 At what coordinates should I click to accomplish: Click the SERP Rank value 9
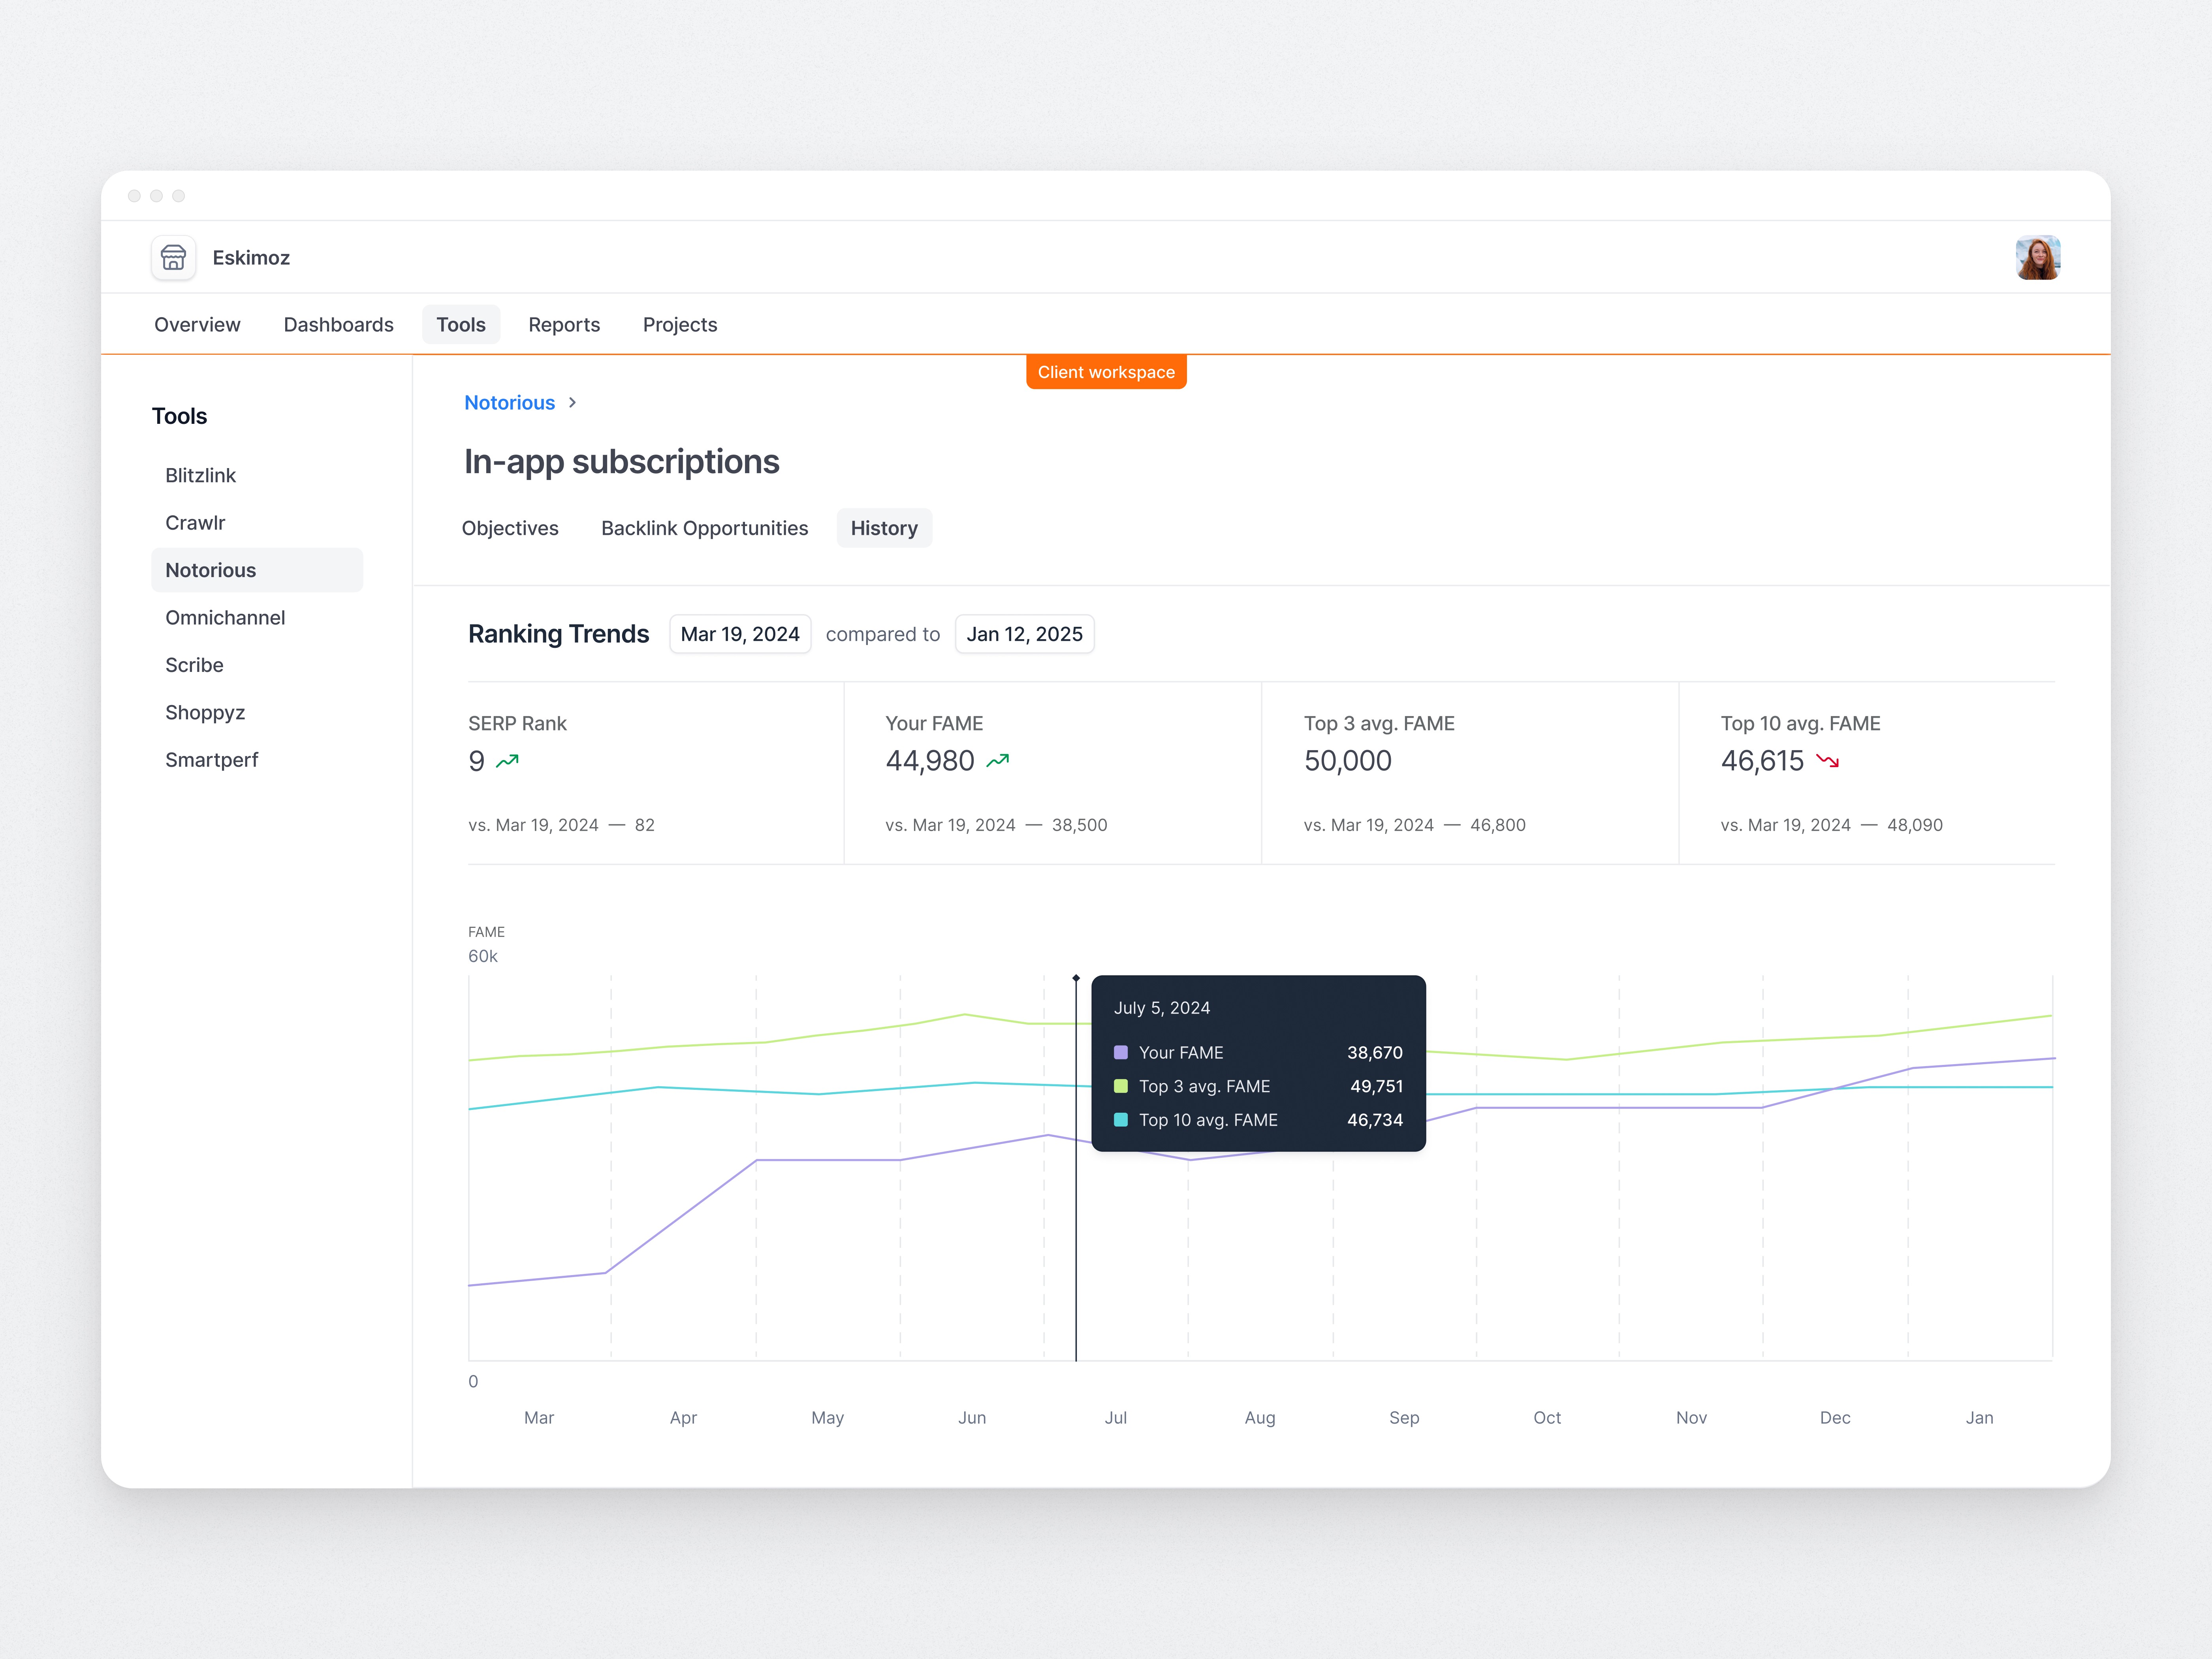pos(477,761)
